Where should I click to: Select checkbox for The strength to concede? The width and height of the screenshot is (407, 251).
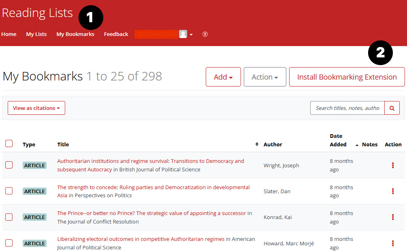(9, 191)
